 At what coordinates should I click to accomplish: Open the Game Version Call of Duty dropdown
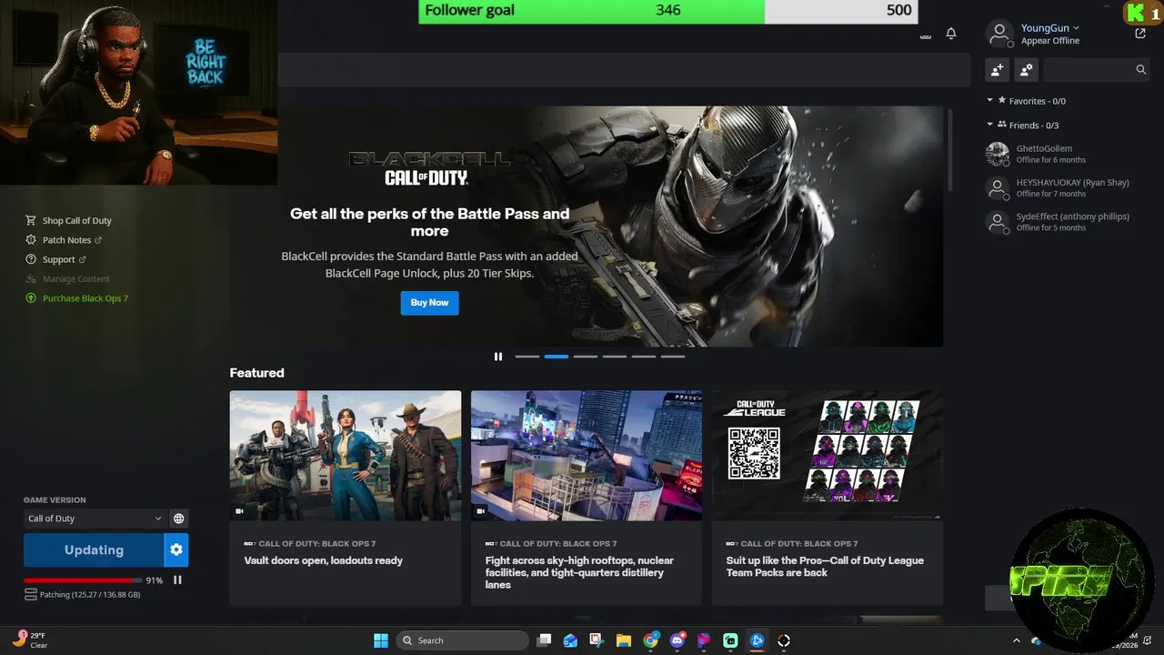(95, 519)
